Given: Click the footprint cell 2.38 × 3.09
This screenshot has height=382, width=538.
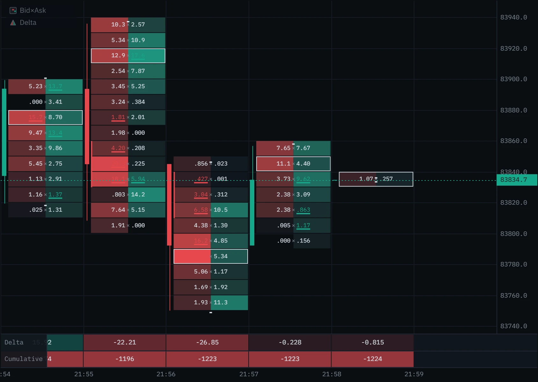Looking at the screenshot, I should [x=293, y=195].
